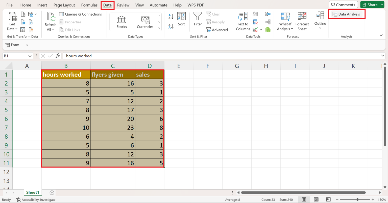Click the Remove Duplicates icon
388x203 pixels.
[x=255, y=22]
